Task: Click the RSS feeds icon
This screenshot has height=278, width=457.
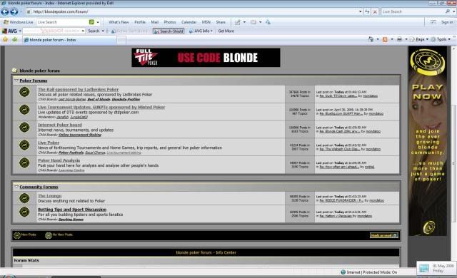Action: (x=385, y=39)
